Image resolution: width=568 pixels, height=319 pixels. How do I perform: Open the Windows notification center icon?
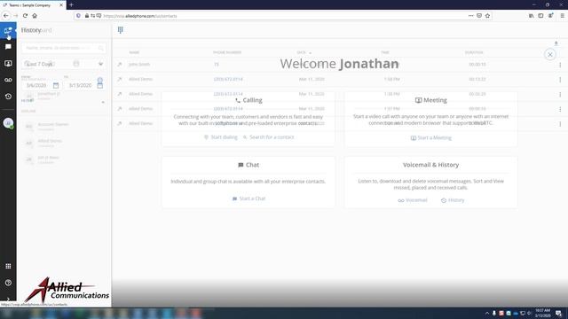558,313
